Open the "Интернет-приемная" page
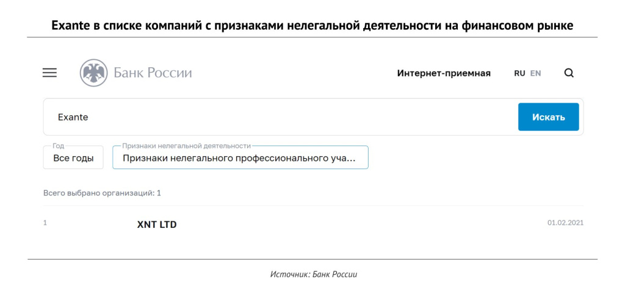This screenshot has height=287, width=625. tap(444, 73)
